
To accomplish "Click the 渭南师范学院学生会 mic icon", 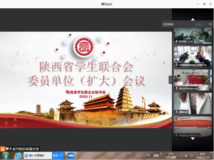I will tap(177, 135).
